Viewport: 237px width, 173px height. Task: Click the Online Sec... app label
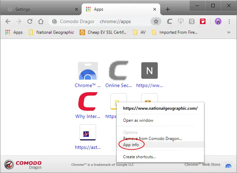(119, 85)
